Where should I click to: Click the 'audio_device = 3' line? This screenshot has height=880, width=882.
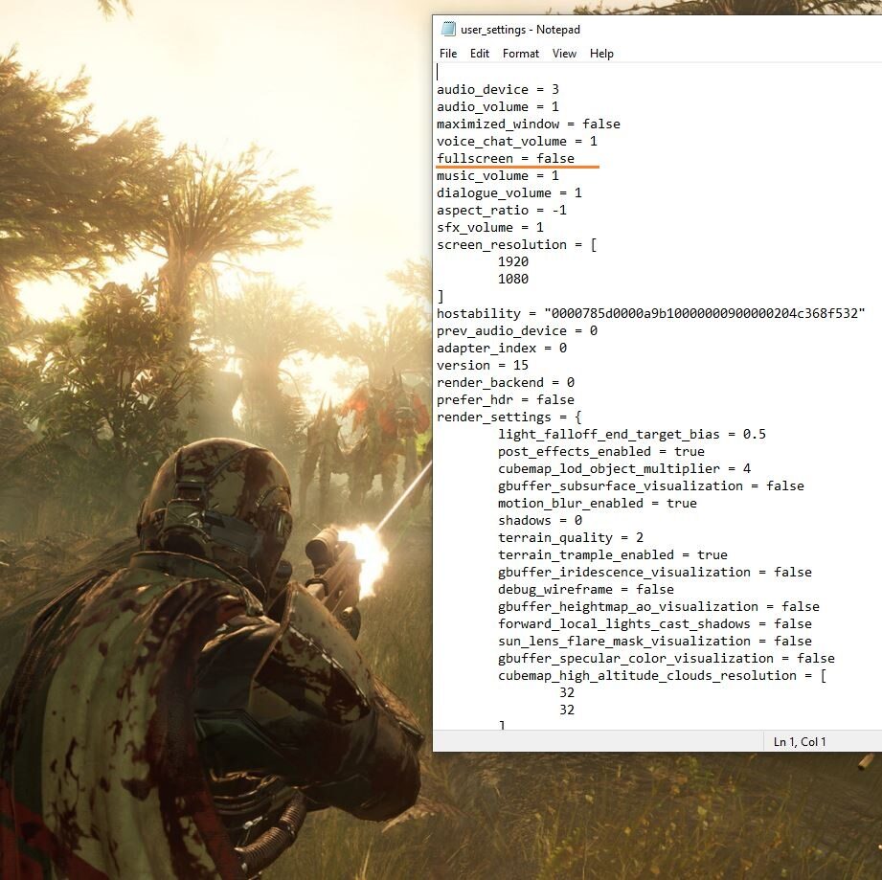point(498,89)
